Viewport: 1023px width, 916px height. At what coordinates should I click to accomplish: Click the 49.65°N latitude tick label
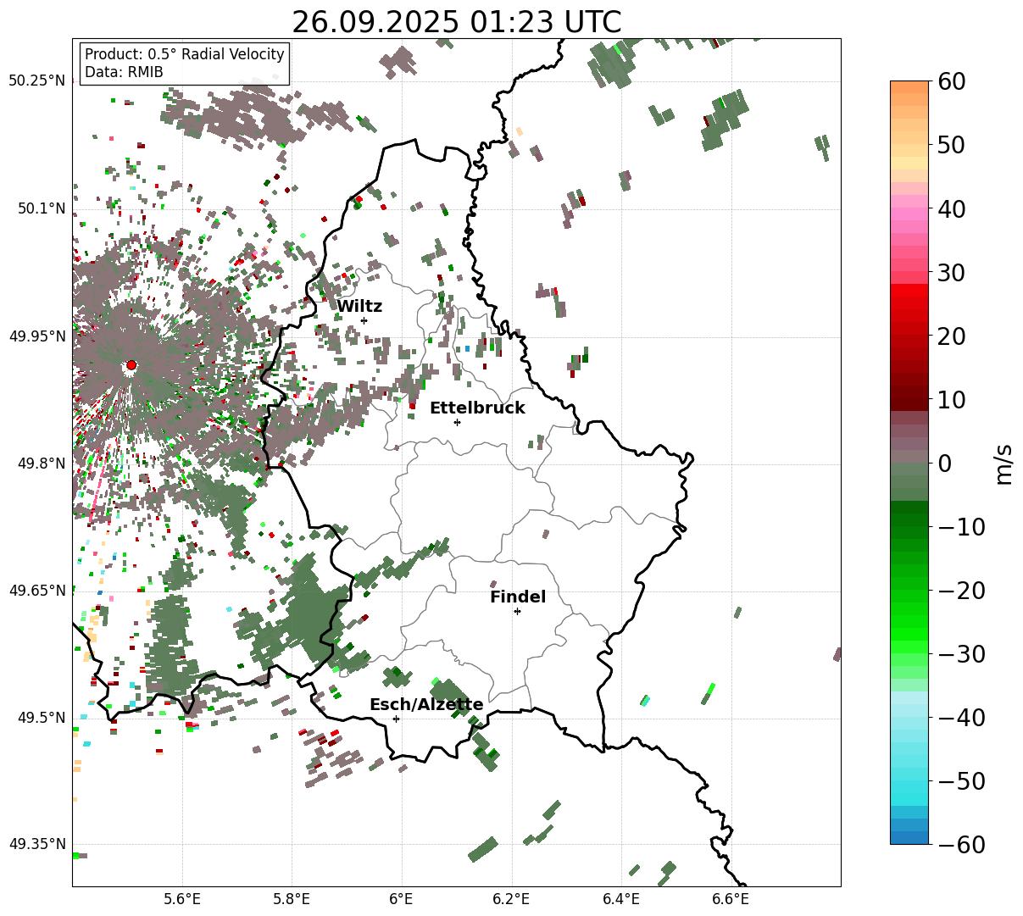(36, 591)
